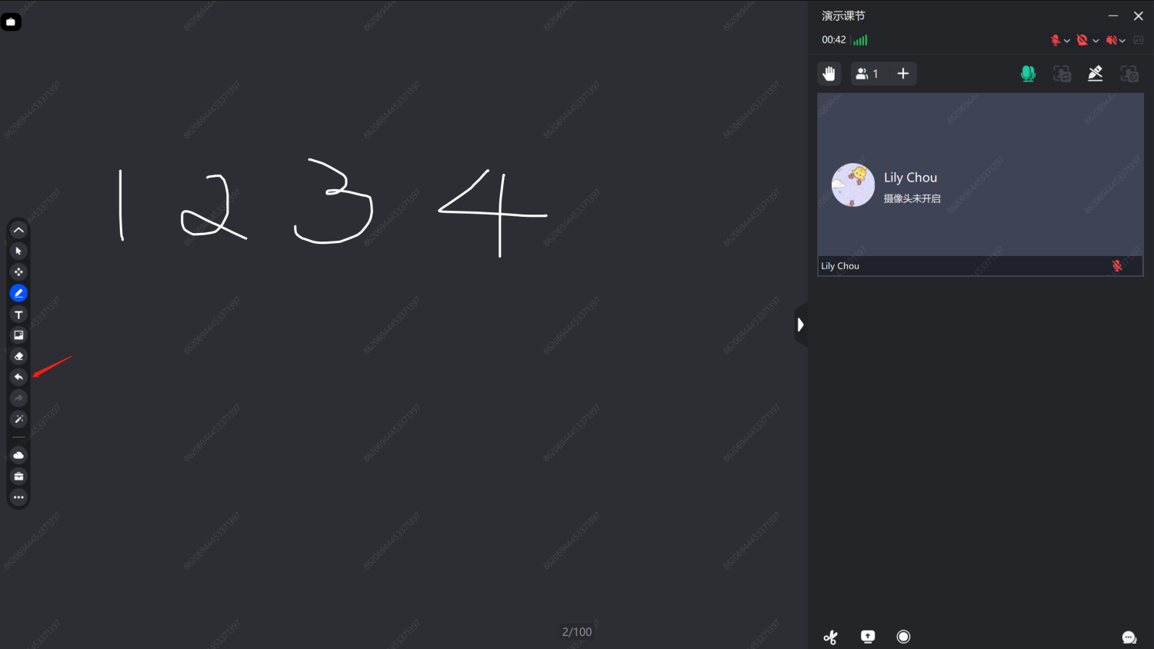Open more tools with the three dots
The image size is (1154, 649).
tap(18, 498)
